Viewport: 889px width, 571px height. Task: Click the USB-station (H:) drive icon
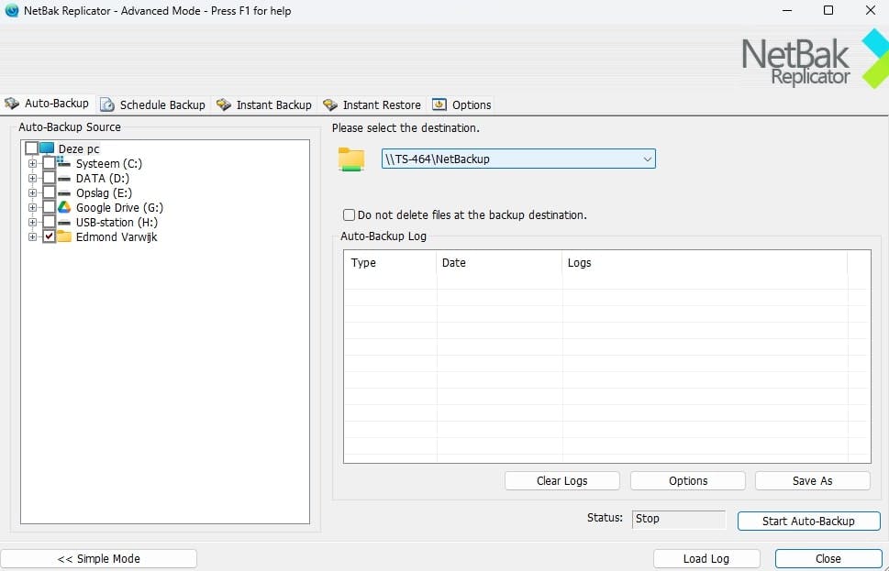(x=64, y=223)
